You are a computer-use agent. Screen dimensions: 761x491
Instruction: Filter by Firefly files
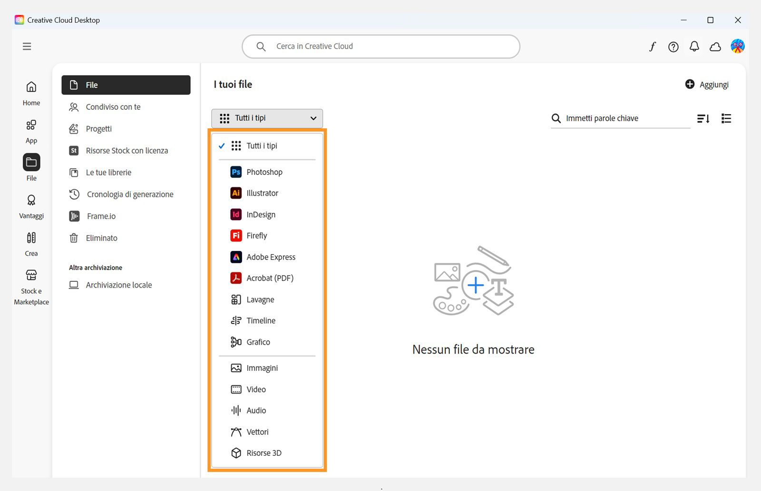tap(267, 236)
